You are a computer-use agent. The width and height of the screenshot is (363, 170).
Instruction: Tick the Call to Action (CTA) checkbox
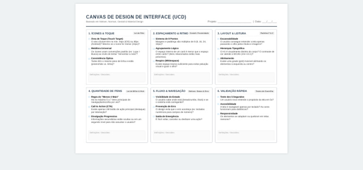(x=89, y=107)
